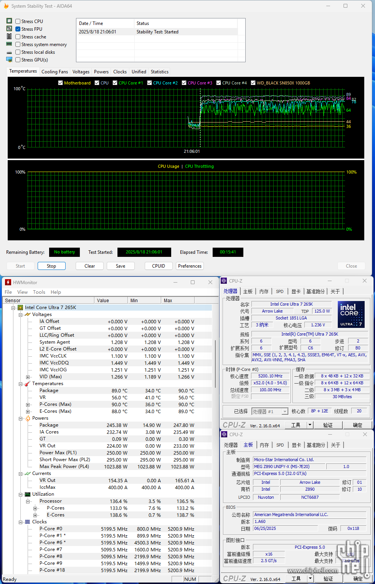
Task: Enable the Stress system memory checkbox
Action: (x=18, y=44)
